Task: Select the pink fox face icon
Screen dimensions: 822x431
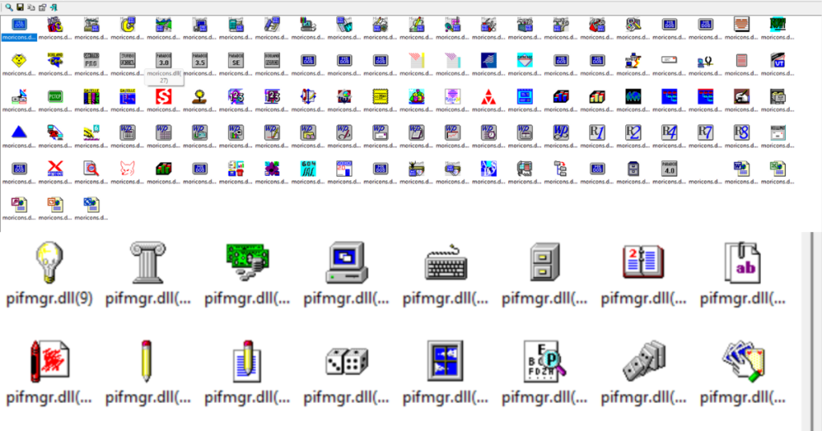Action: tap(128, 169)
